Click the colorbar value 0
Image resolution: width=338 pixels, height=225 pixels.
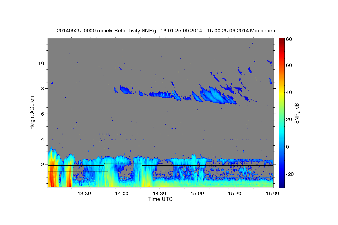point(288,147)
